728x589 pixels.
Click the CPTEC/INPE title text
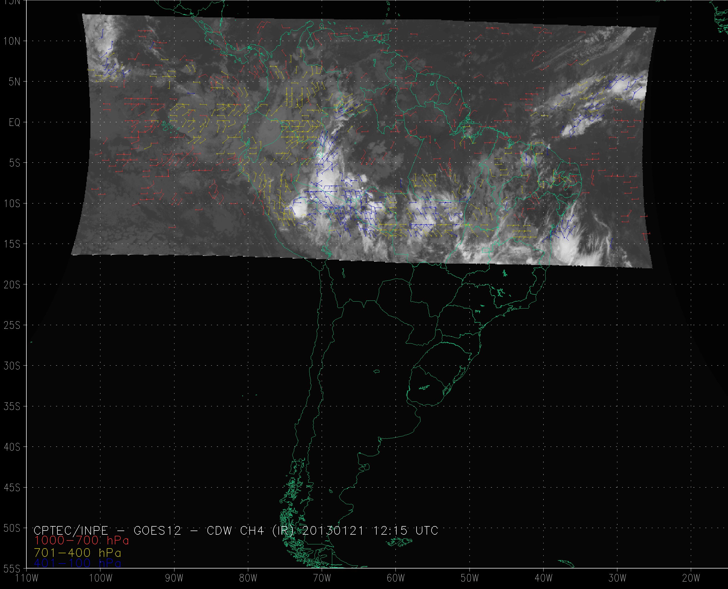pos(71,530)
